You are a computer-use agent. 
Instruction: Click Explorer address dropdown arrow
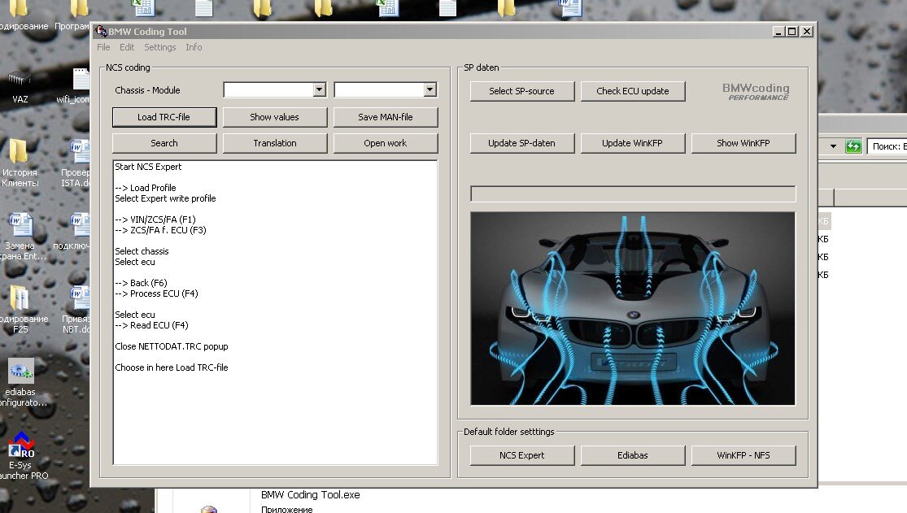point(833,146)
